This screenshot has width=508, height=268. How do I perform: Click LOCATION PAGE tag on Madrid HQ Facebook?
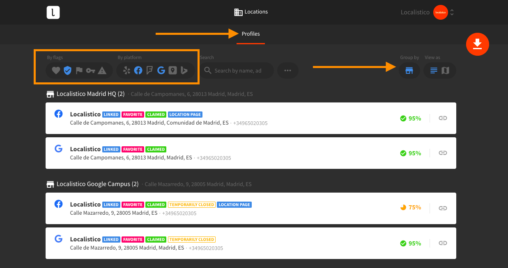click(185, 115)
